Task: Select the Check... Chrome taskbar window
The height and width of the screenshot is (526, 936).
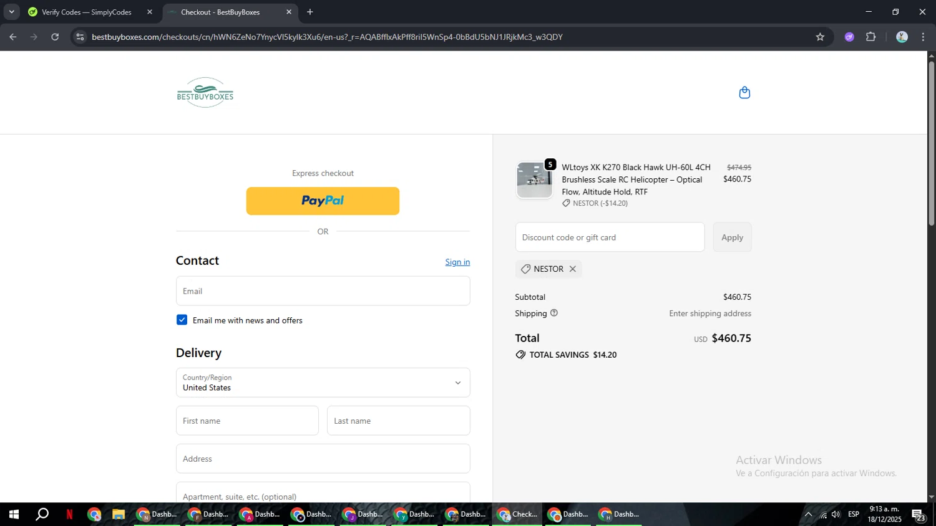Action: (517, 514)
